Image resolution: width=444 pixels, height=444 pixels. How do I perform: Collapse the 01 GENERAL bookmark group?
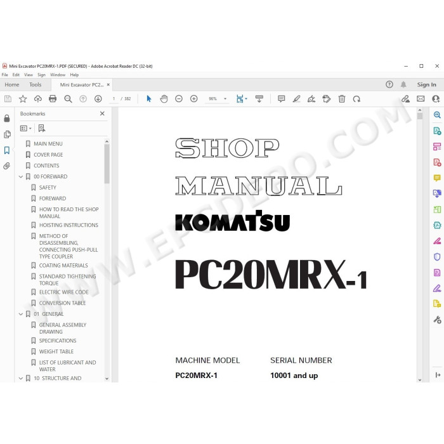pyautogui.click(x=21, y=314)
